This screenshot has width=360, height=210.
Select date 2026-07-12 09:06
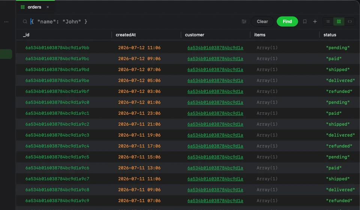click(x=139, y=59)
